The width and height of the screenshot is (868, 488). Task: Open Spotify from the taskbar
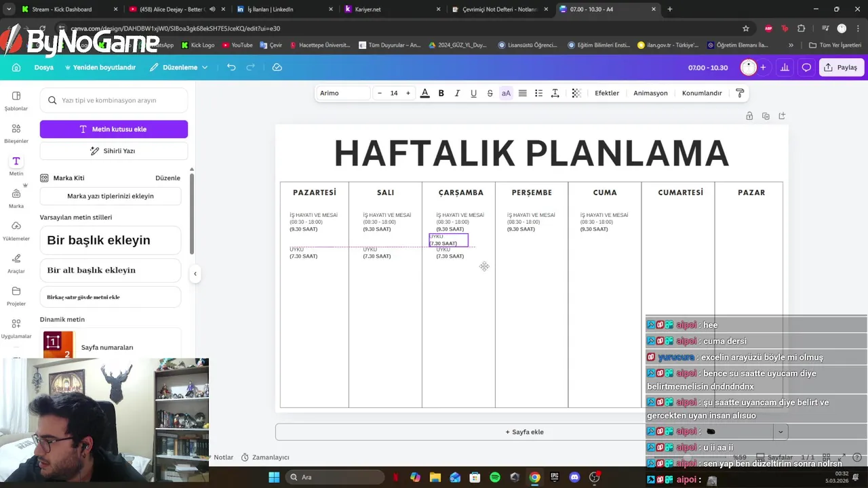(494, 477)
